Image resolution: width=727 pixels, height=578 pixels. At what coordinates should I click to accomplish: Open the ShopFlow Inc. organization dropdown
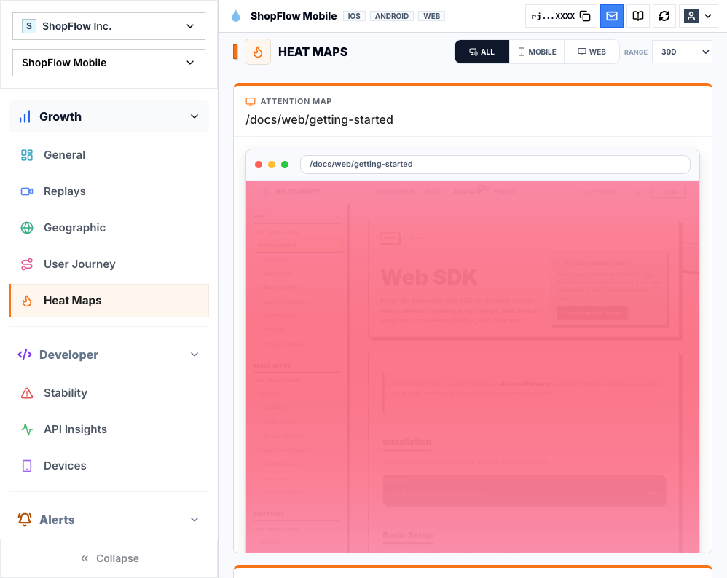tap(109, 26)
